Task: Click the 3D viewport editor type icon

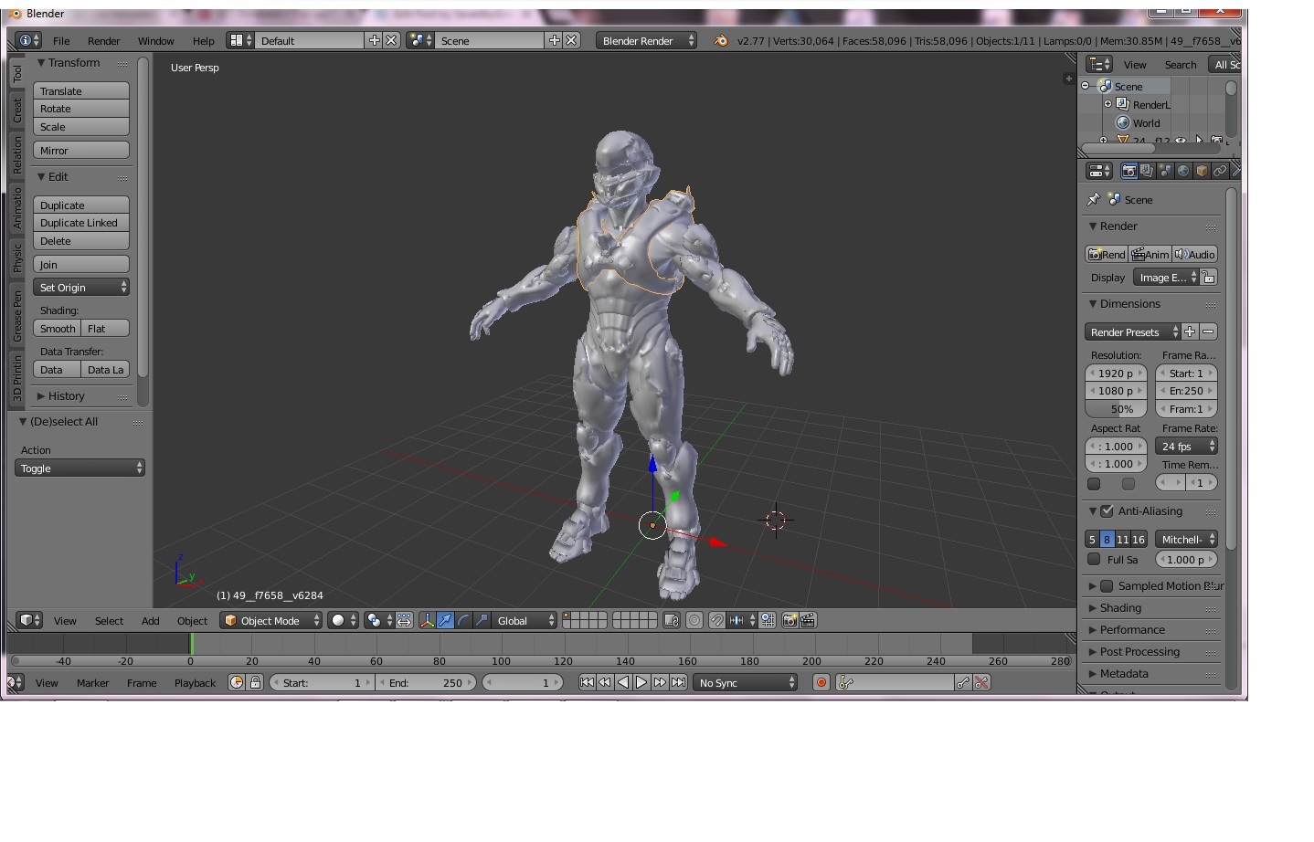Action: [x=29, y=620]
